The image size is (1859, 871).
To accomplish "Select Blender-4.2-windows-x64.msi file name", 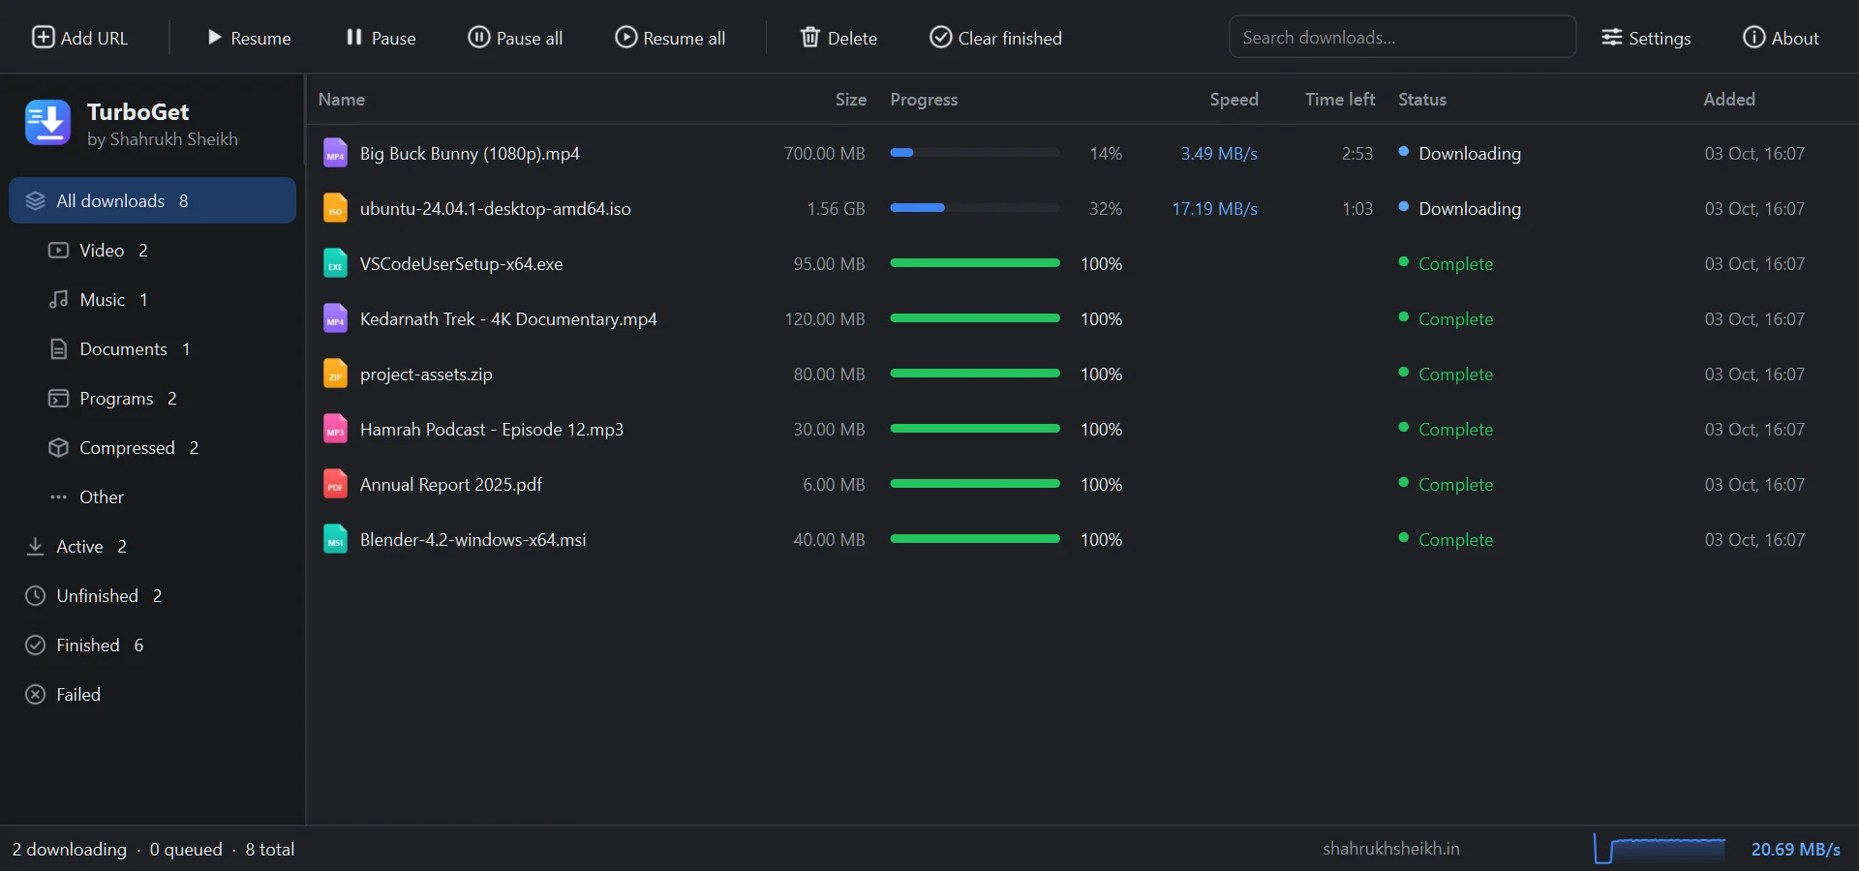I will (x=473, y=539).
